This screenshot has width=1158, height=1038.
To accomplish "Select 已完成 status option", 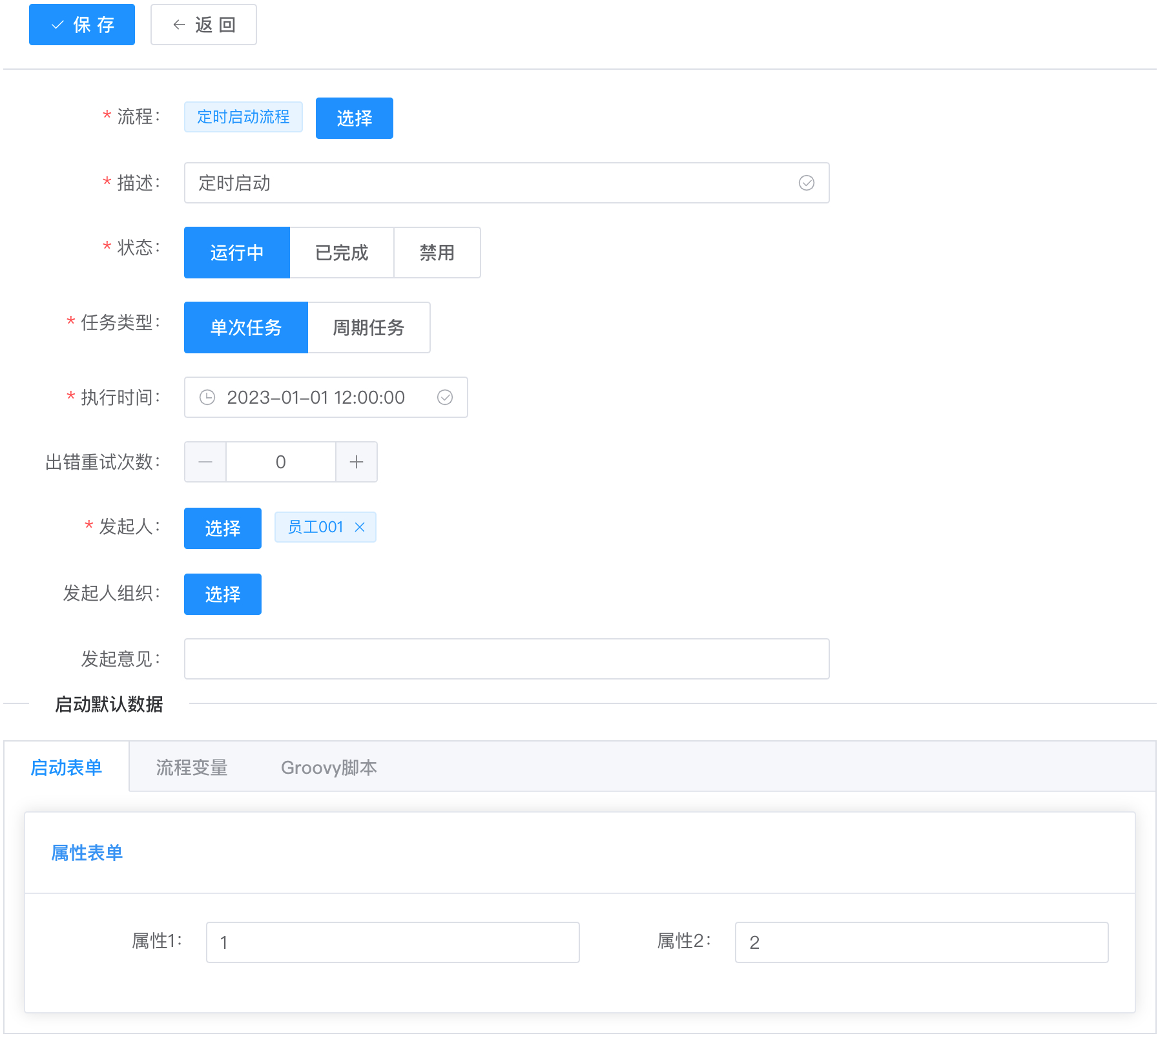I will [342, 253].
